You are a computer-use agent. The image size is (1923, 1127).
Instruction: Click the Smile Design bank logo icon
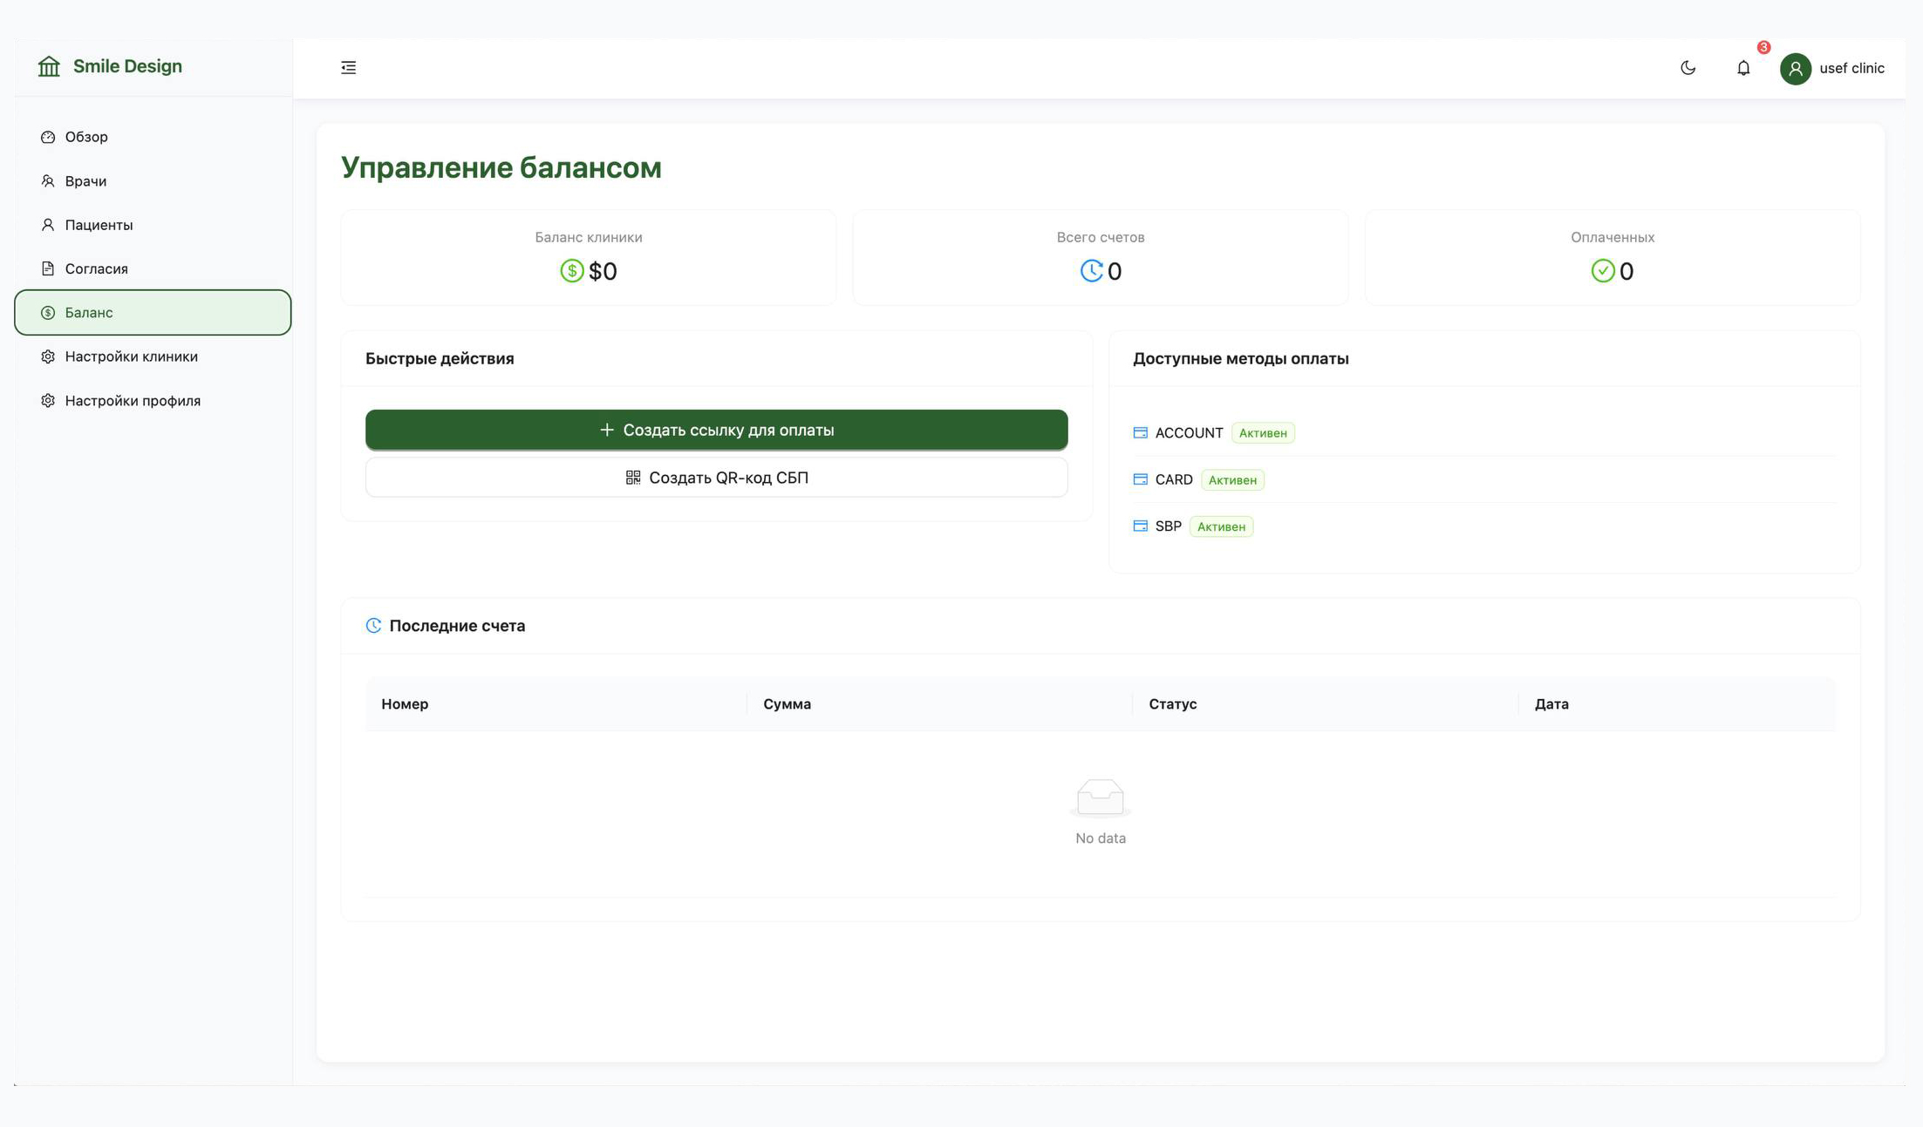click(x=49, y=66)
